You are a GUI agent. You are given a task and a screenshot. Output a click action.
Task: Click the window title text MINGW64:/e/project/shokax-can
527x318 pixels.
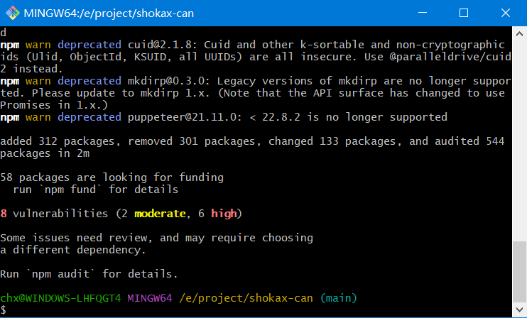tap(109, 13)
